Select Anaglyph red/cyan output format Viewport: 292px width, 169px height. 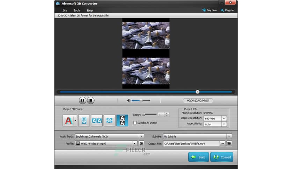68,120
